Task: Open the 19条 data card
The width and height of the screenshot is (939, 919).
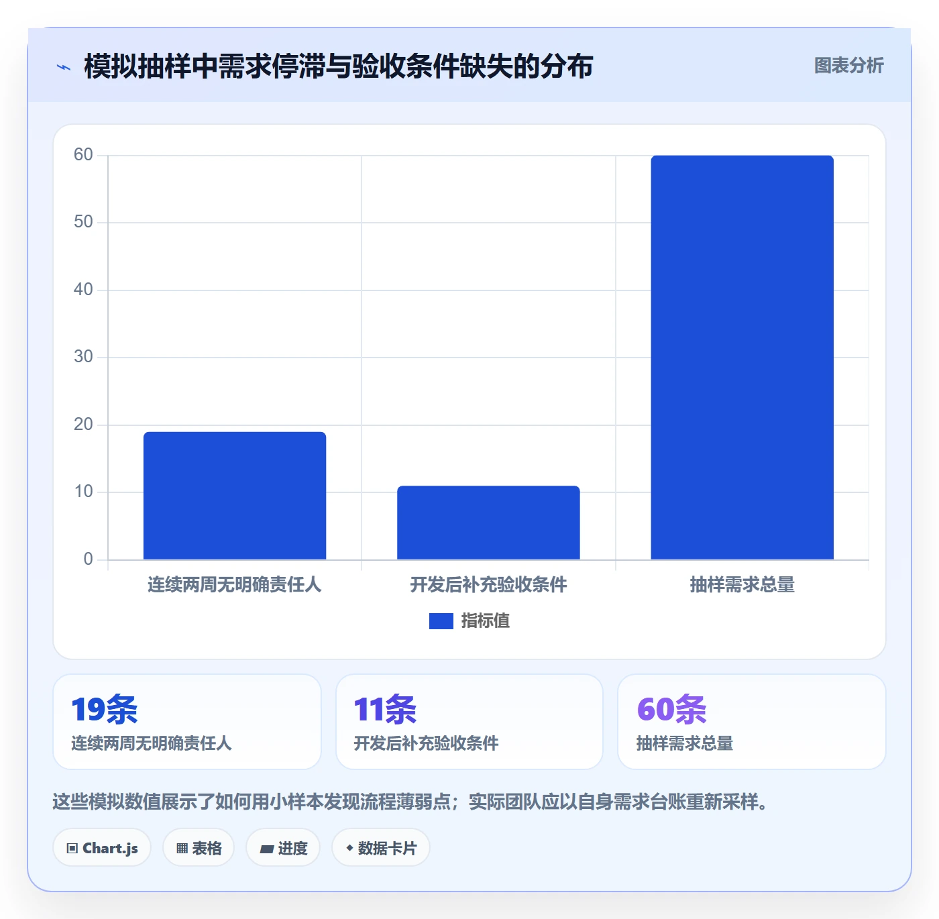Action: [187, 722]
